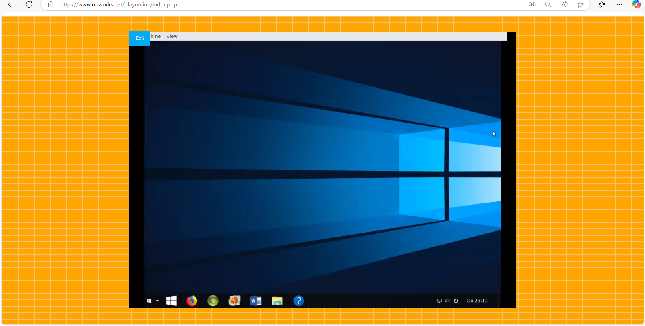Open the green Windows orb icon
Image resolution: width=645 pixels, height=326 pixels.
point(213,301)
